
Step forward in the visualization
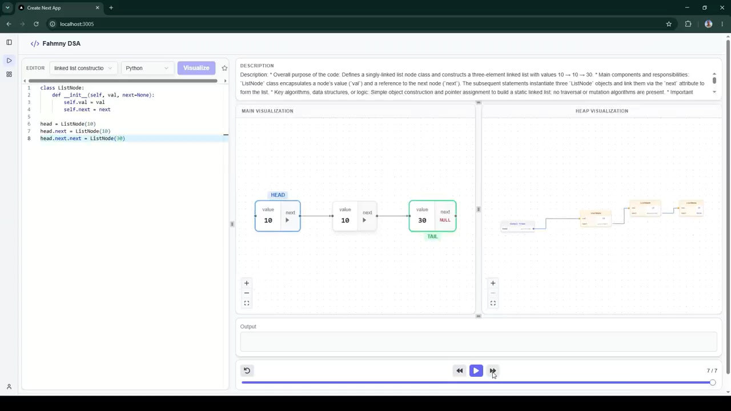click(492, 371)
